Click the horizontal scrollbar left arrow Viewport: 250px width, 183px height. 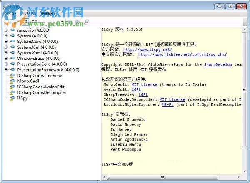tap(104, 177)
